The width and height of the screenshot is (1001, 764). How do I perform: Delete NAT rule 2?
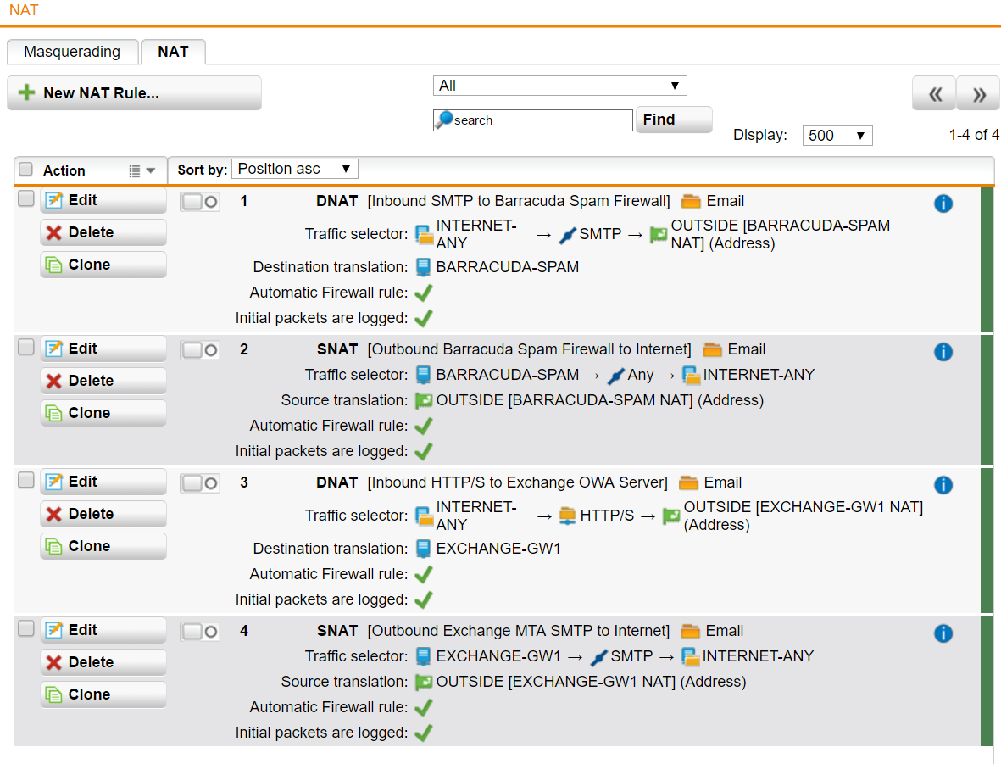103,381
